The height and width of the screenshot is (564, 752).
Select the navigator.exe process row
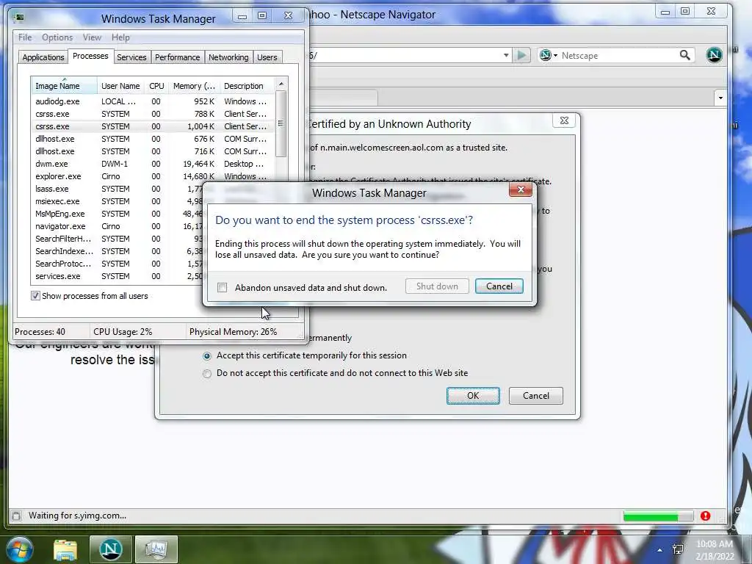click(117, 226)
